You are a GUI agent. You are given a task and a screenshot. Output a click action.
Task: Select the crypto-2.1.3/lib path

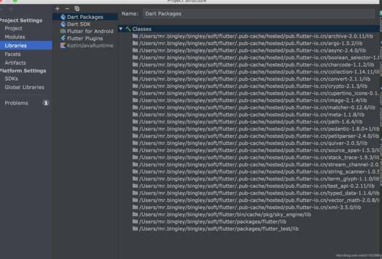(x=253, y=86)
